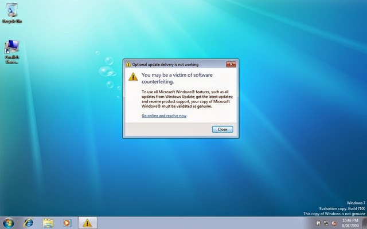The height and width of the screenshot is (229, 367).
Task: Click the muted volume tray icon
Action: [x=334, y=223]
